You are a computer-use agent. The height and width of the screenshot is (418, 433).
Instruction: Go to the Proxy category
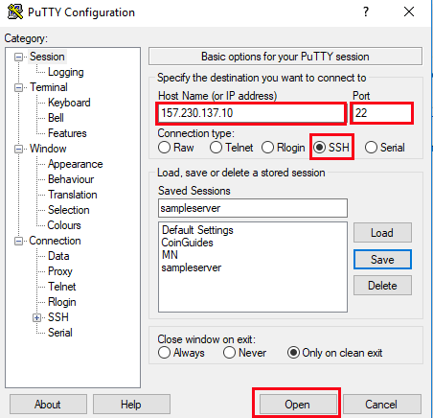60,271
